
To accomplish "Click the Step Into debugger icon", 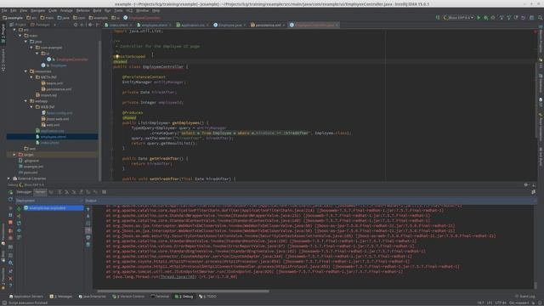I will click(66, 192).
